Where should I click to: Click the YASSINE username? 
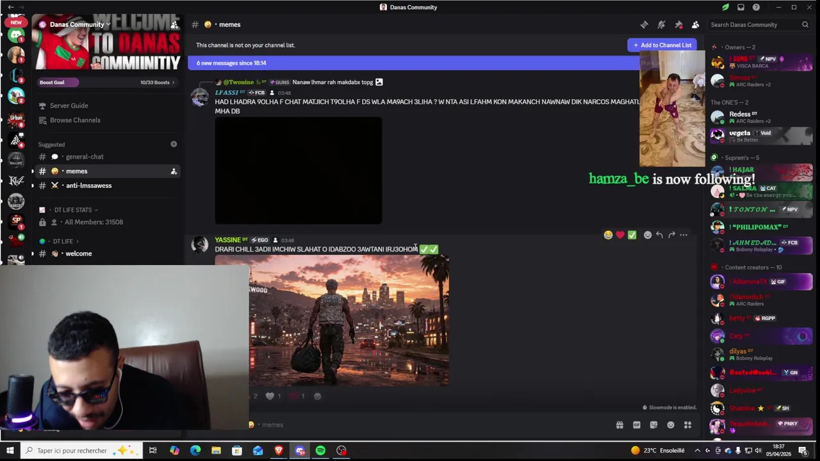(227, 240)
